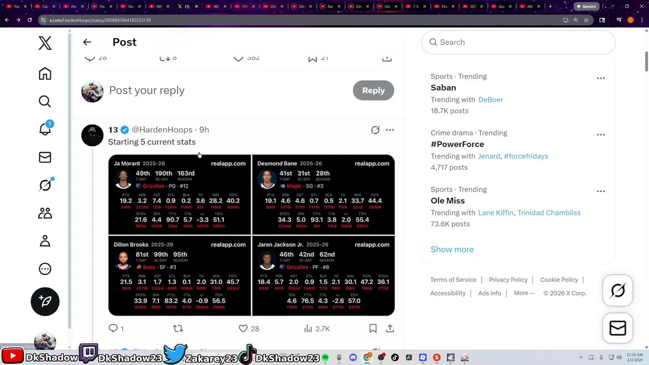Open Grok from the left sidebar

point(45,185)
